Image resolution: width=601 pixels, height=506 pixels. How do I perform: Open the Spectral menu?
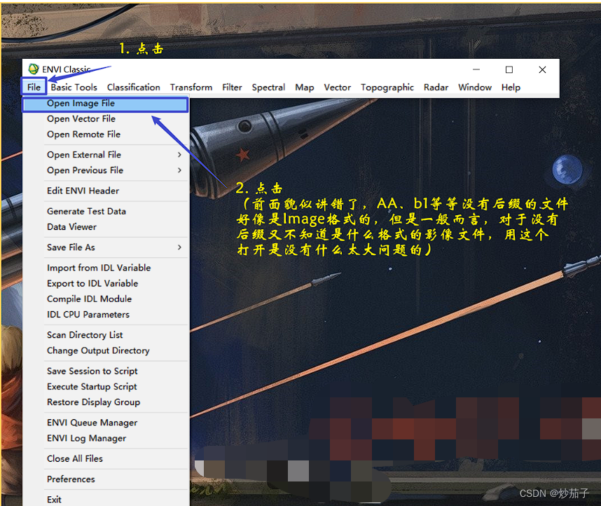point(268,87)
